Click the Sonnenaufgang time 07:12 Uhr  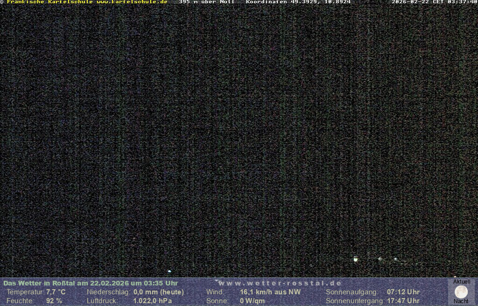pos(403,292)
